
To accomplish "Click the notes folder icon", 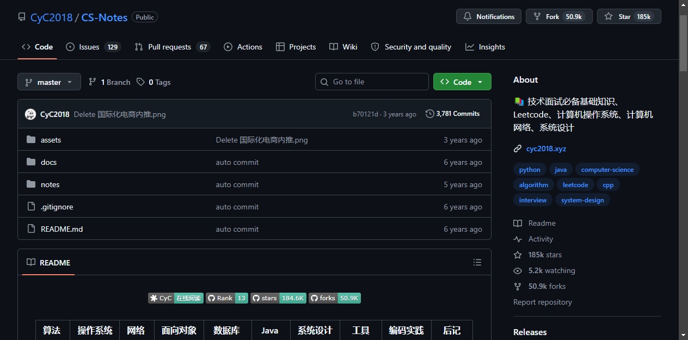I will (31, 184).
